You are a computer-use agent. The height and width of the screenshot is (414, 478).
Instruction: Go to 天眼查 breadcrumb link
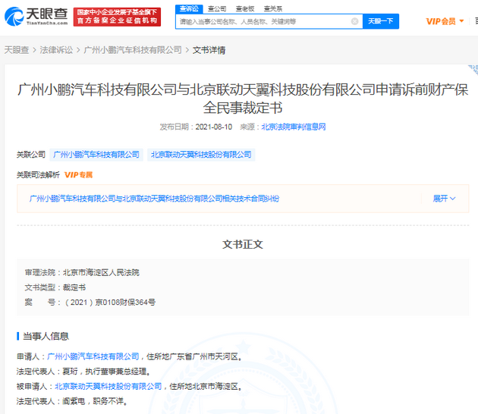pyautogui.click(x=17, y=50)
